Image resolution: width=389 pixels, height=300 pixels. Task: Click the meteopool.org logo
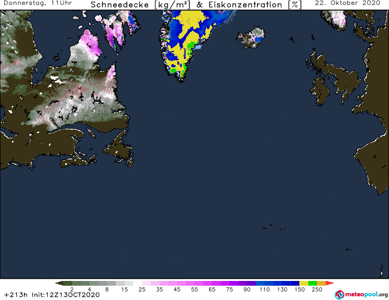point(361,295)
